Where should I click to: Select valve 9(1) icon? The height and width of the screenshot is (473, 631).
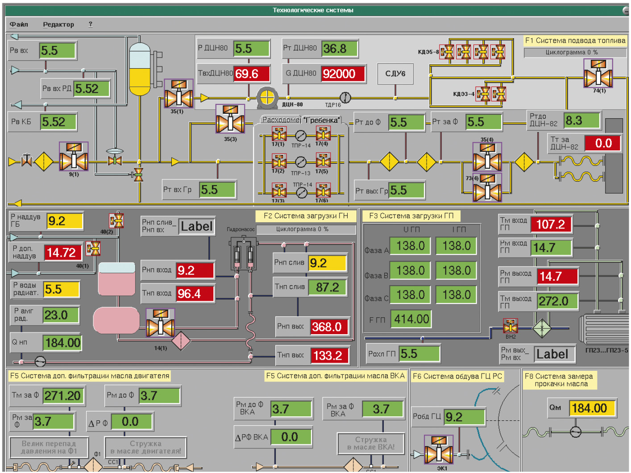tap(74, 156)
